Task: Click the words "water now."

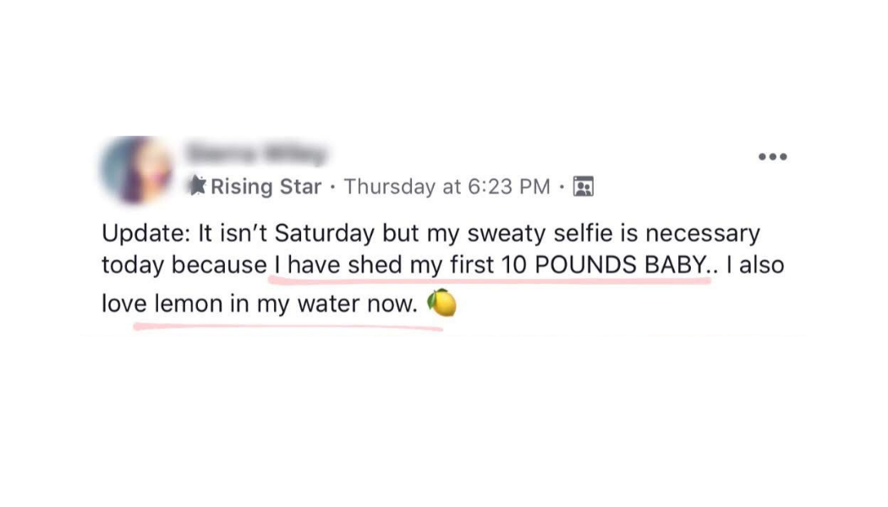Action: tap(358, 304)
